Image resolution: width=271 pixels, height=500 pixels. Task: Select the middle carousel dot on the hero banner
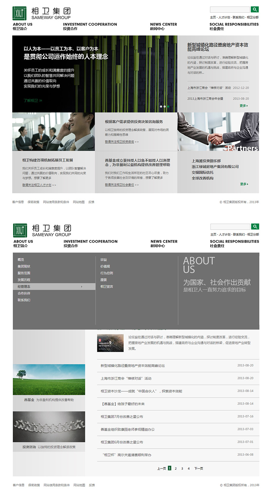click(165, 106)
